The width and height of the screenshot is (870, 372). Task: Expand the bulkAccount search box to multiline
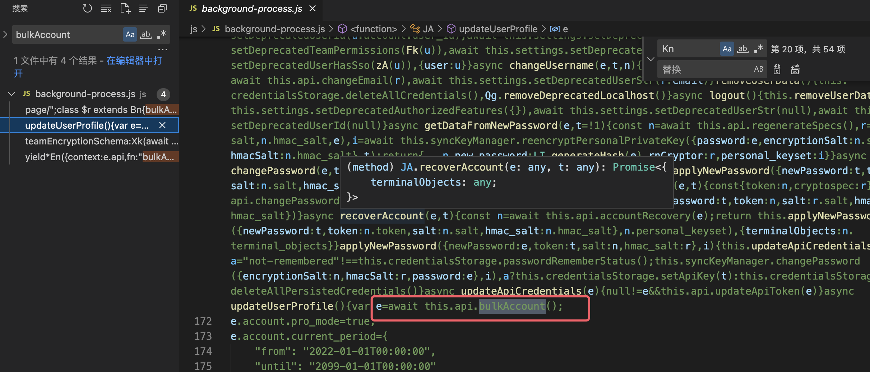tap(5, 34)
